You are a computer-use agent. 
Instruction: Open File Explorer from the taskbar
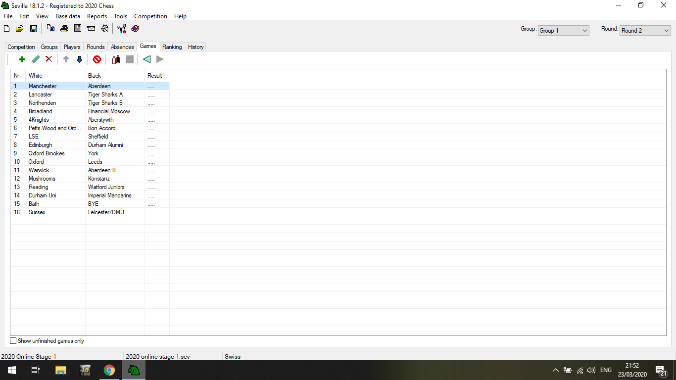[60, 370]
